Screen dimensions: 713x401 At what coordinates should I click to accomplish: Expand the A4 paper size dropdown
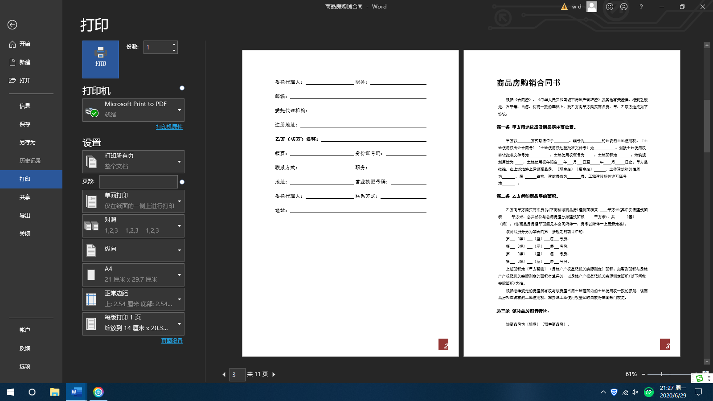coord(133,275)
